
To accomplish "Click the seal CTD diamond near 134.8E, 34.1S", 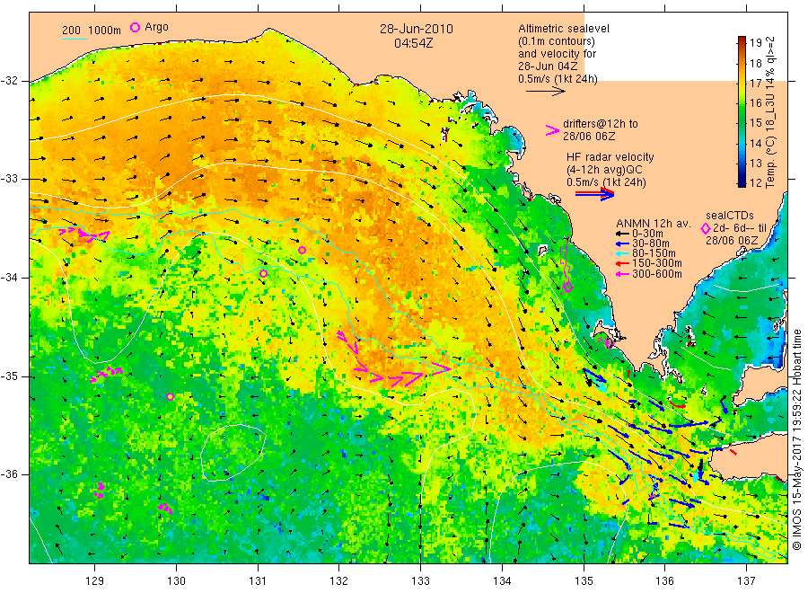I will pos(567,288).
